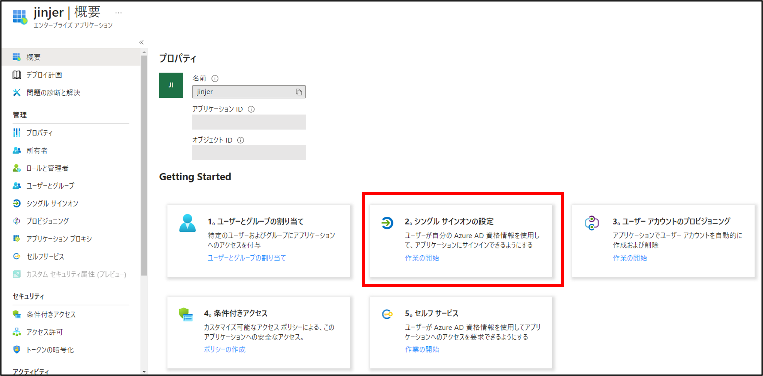Open the ellipsis menu beside the jinjer title
Image resolution: width=763 pixels, height=376 pixels.
[118, 13]
